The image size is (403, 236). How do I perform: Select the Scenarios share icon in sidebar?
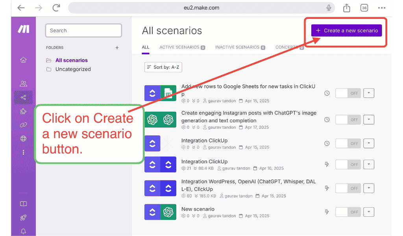click(x=23, y=97)
